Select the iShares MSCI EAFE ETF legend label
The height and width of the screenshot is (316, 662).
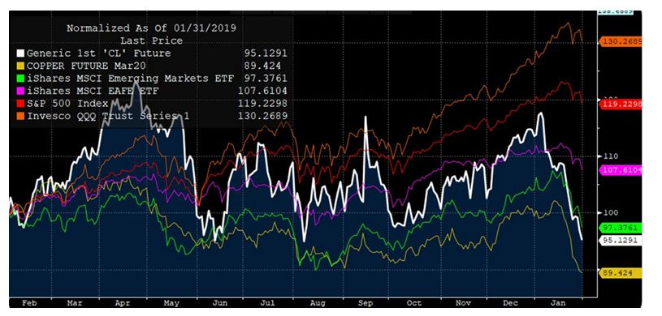tap(93, 91)
